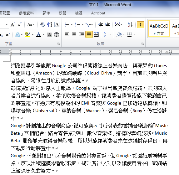Open the 段落 dialog launcher
Screen dimensions: 179x175
click(x=142, y=44)
